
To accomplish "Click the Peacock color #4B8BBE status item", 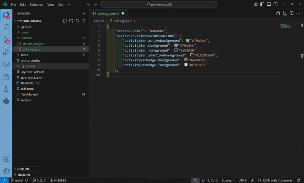I will pos(58,180).
